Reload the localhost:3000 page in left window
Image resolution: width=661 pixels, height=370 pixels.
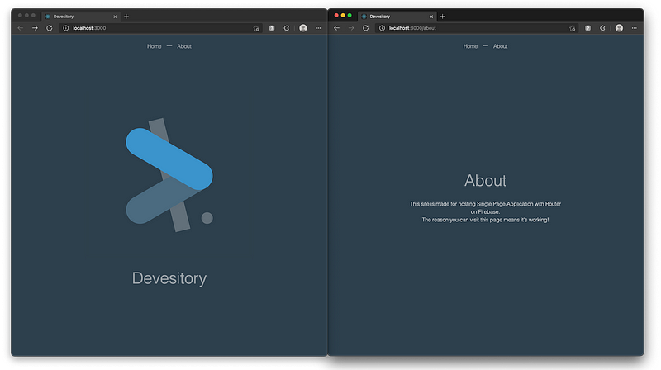pyautogui.click(x=50, y=28)
